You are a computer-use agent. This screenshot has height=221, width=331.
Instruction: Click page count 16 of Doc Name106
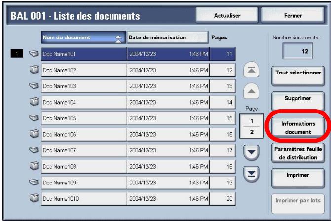tap(222, 134)
